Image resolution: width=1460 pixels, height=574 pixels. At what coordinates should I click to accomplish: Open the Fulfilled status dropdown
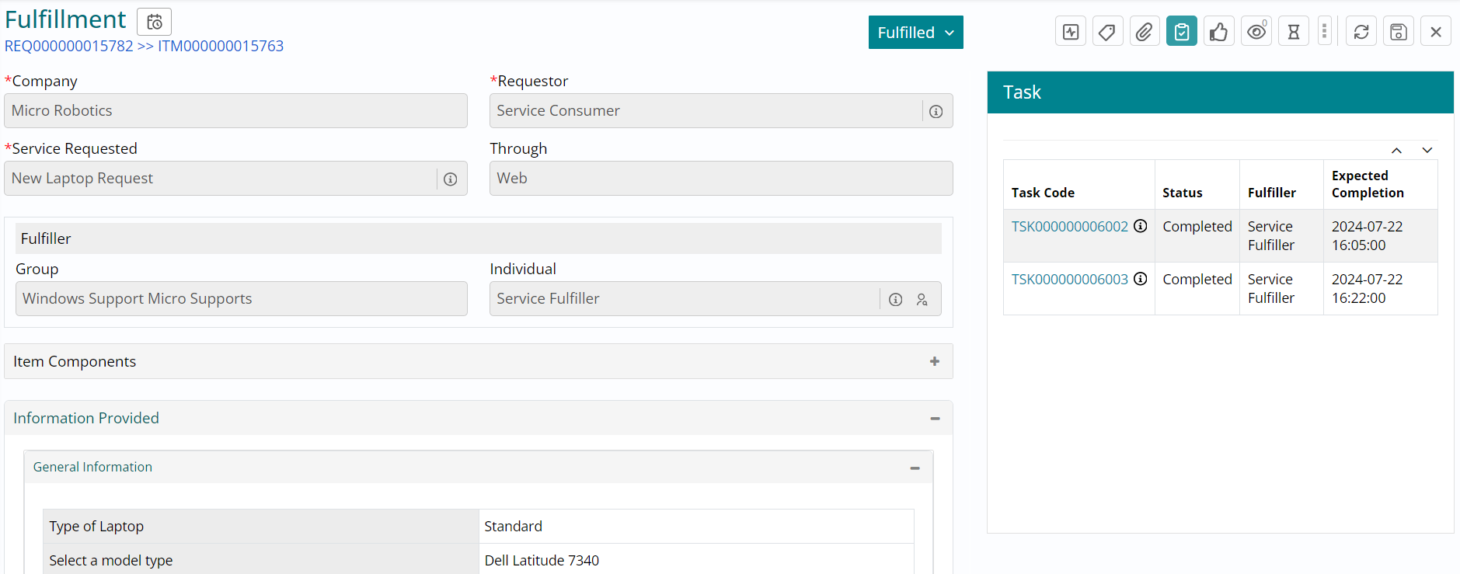[915, 33]
